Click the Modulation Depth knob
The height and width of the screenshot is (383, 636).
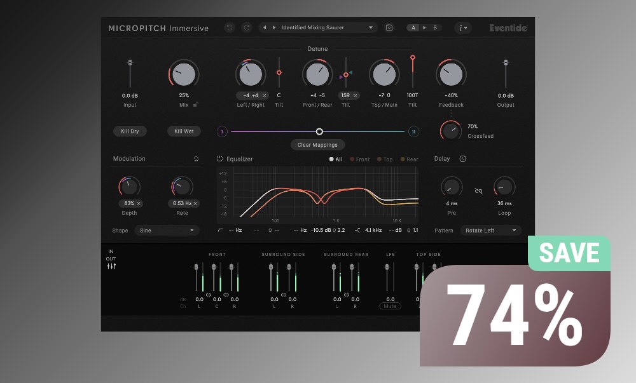129,187
